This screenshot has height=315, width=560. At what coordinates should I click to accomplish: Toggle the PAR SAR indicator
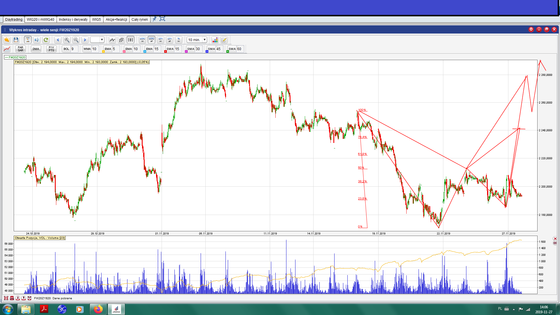[x=20, y=49]
